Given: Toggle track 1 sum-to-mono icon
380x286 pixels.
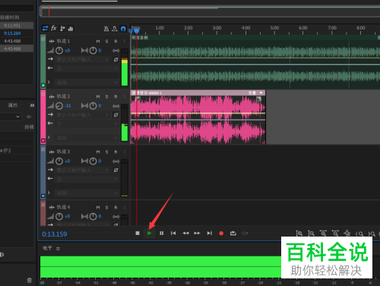Looking at the screenshot, I should (116, 51).
